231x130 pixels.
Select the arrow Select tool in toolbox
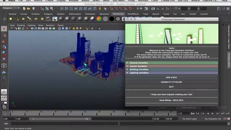click(4, 29)
